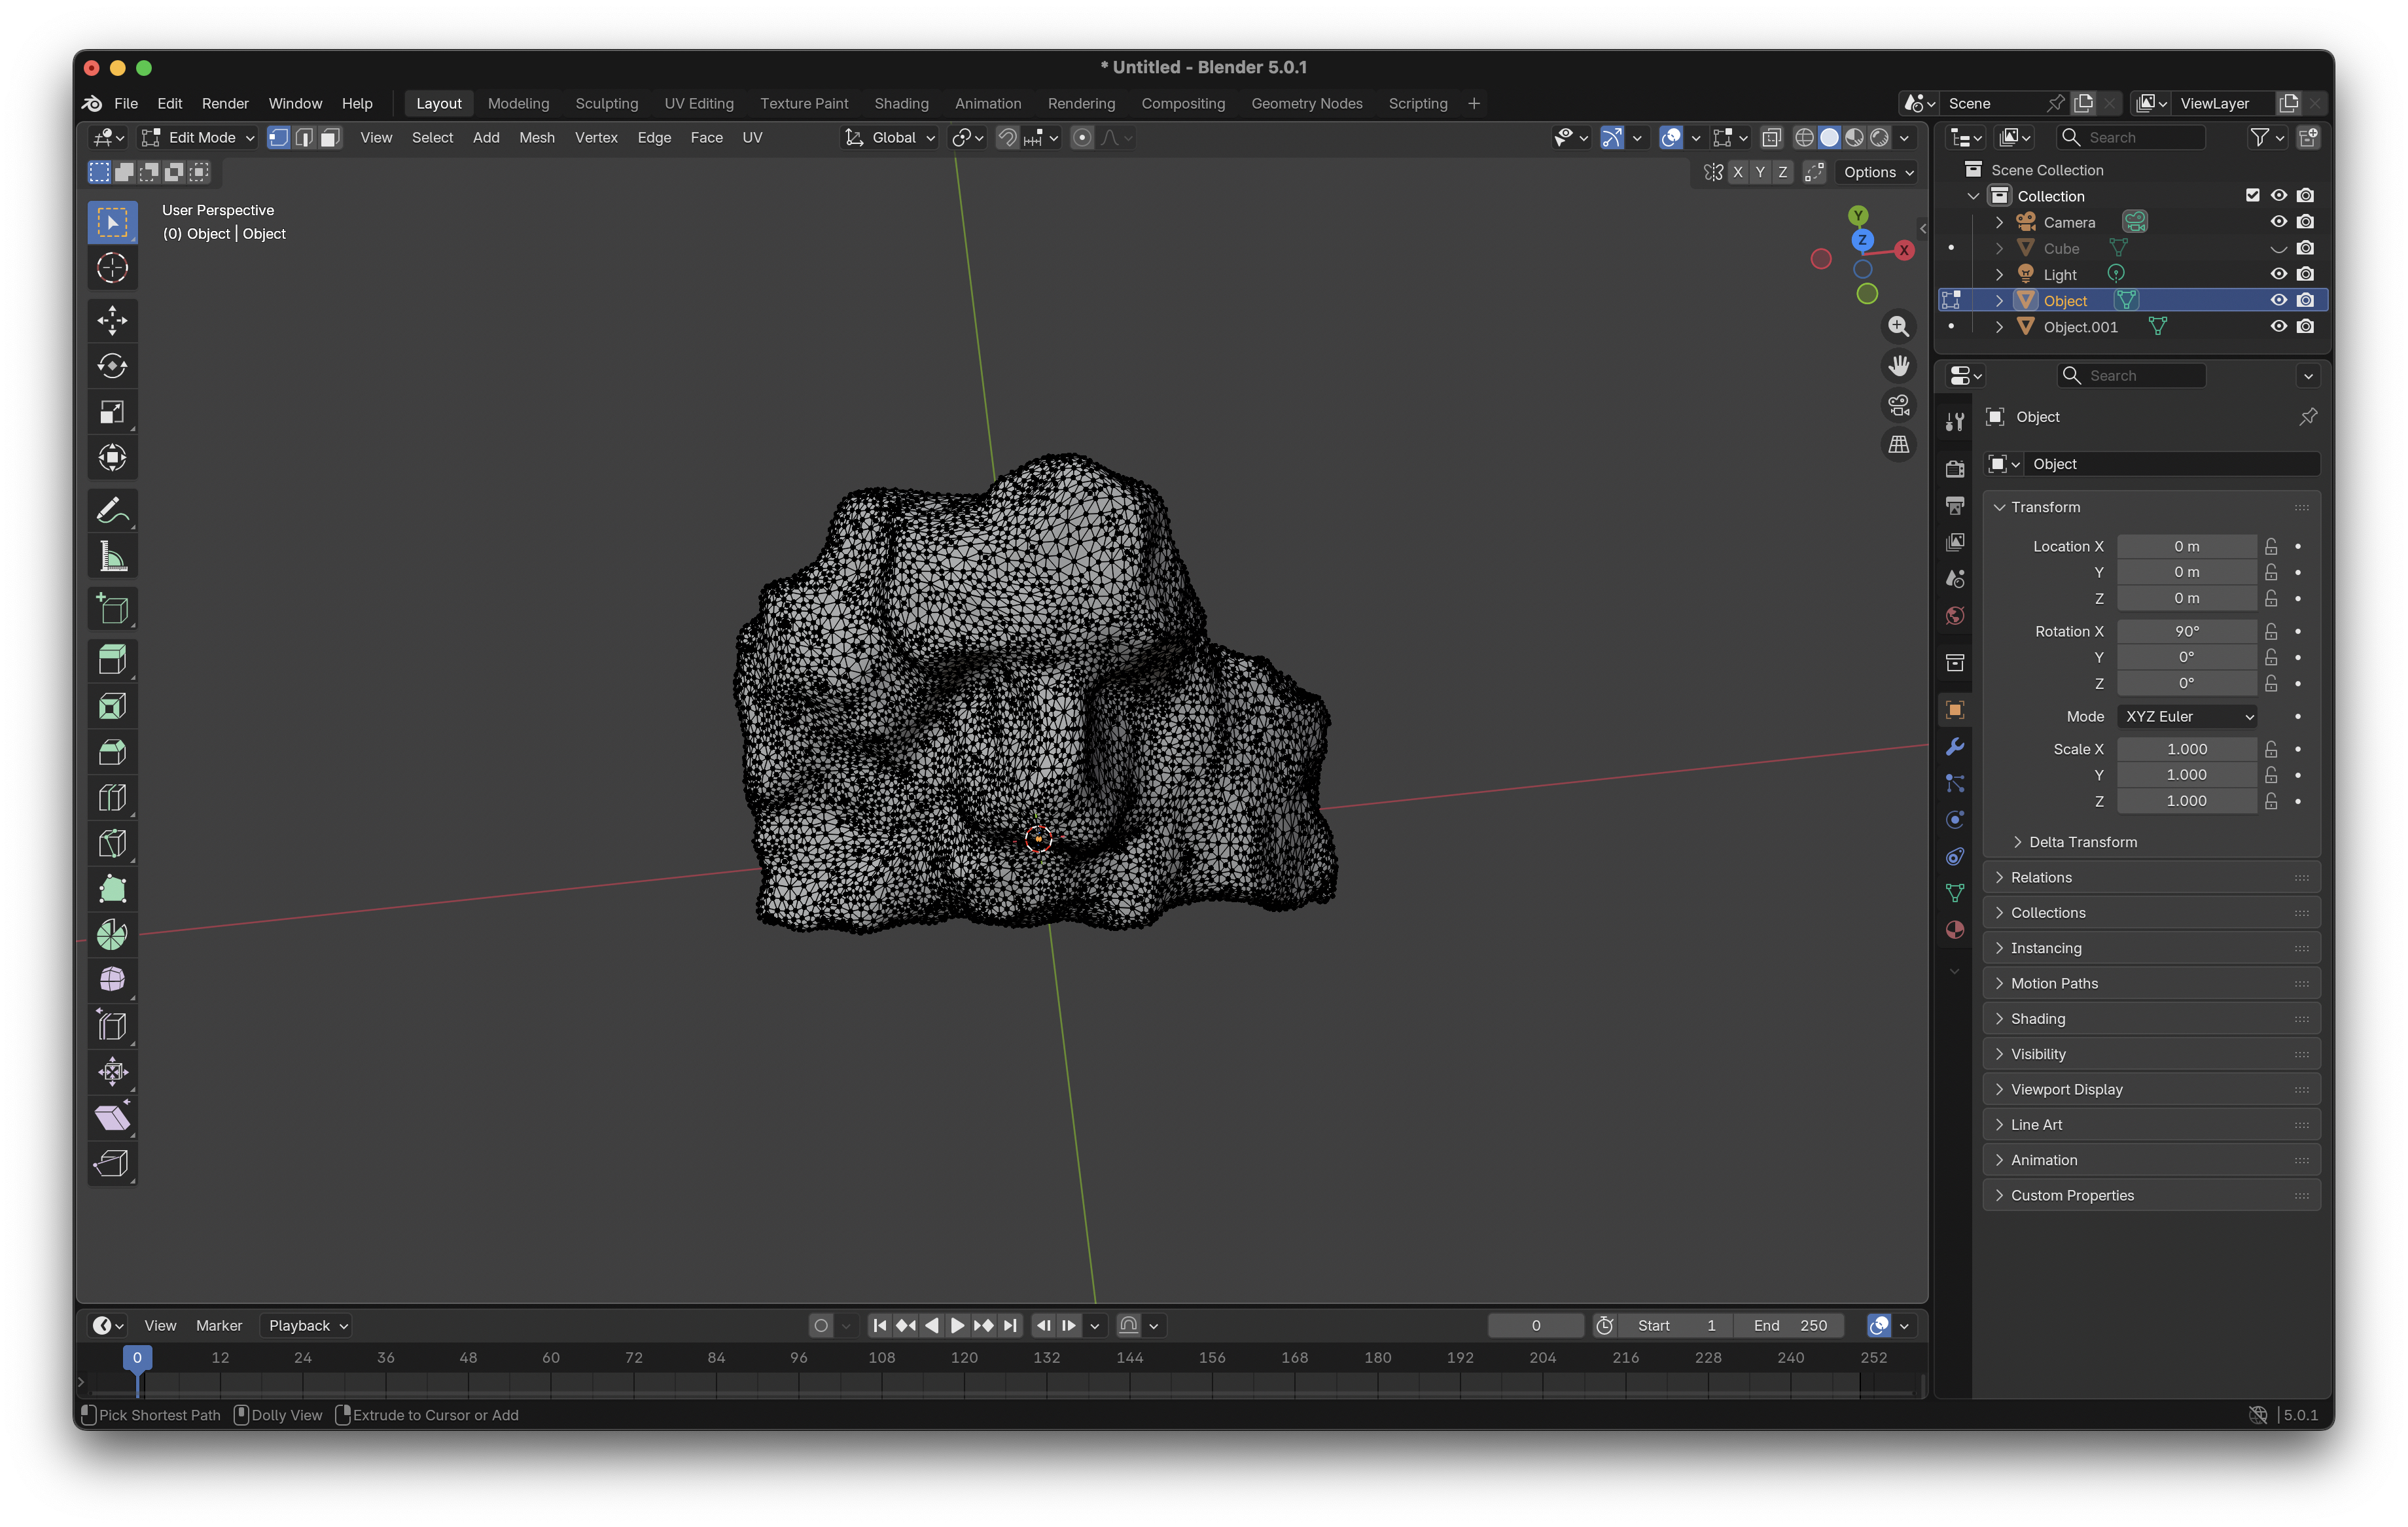Open the Material properties tab
The image size is (2408, 1527).
tap(1955, 930)
